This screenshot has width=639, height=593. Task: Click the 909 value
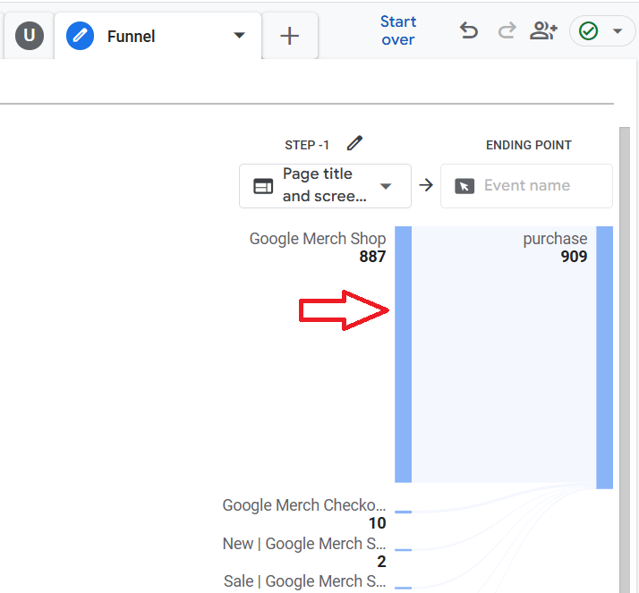[x=574, y=257]
